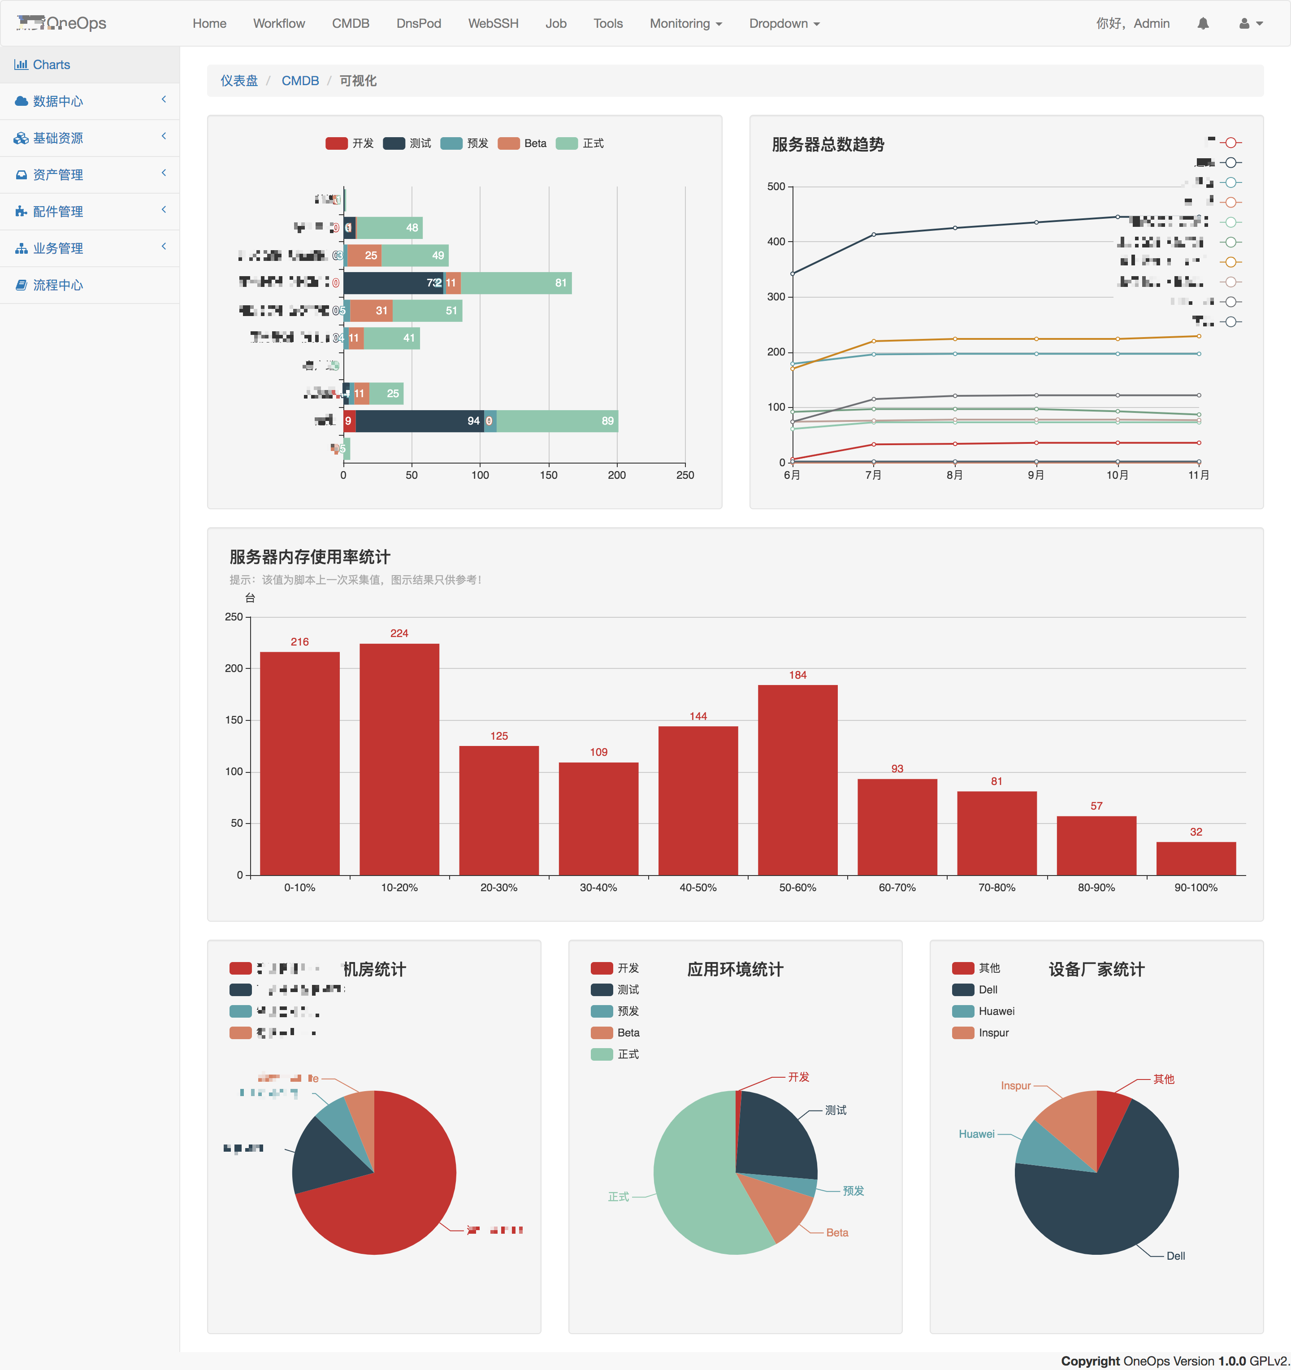The image size is (1291, 1370).
Task: Toggle Beta legend in stacked bar chart
Action: (522, 143)
